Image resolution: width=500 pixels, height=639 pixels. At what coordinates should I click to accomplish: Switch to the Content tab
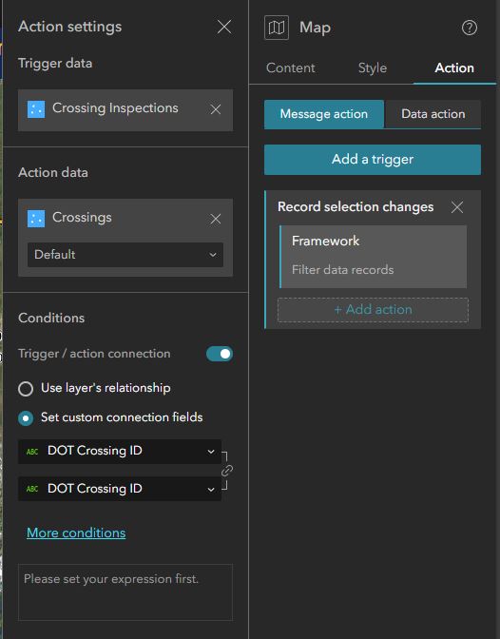click(290, 68)
